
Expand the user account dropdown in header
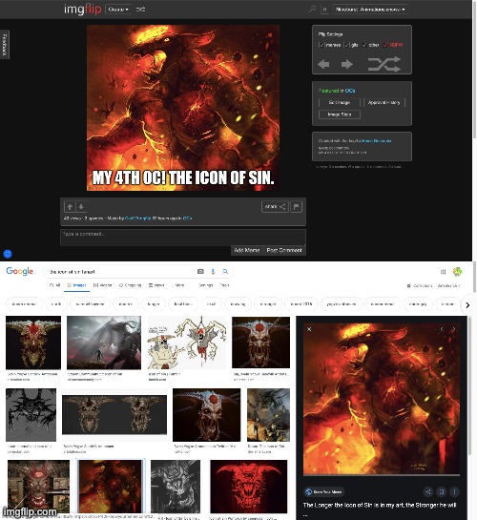point(370,10)
